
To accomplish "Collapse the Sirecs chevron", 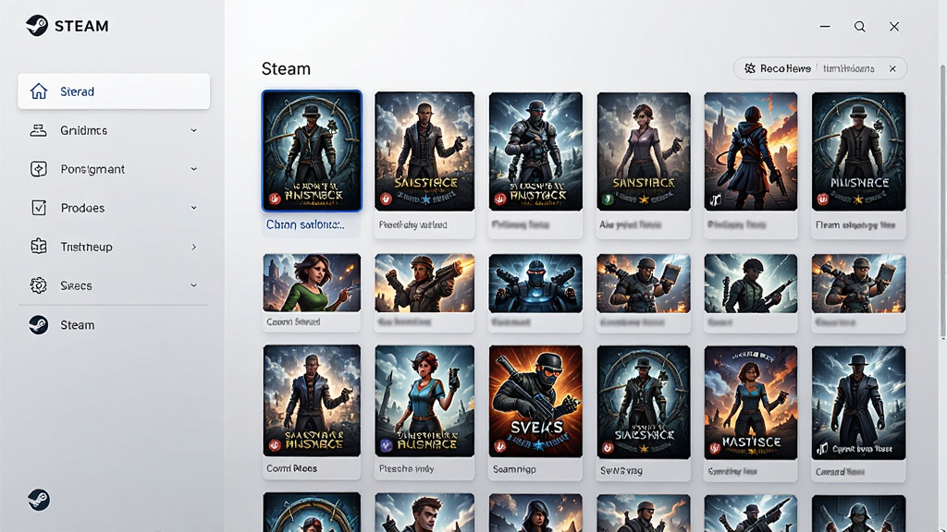I will pyautogui.click(x=194, y=285).
